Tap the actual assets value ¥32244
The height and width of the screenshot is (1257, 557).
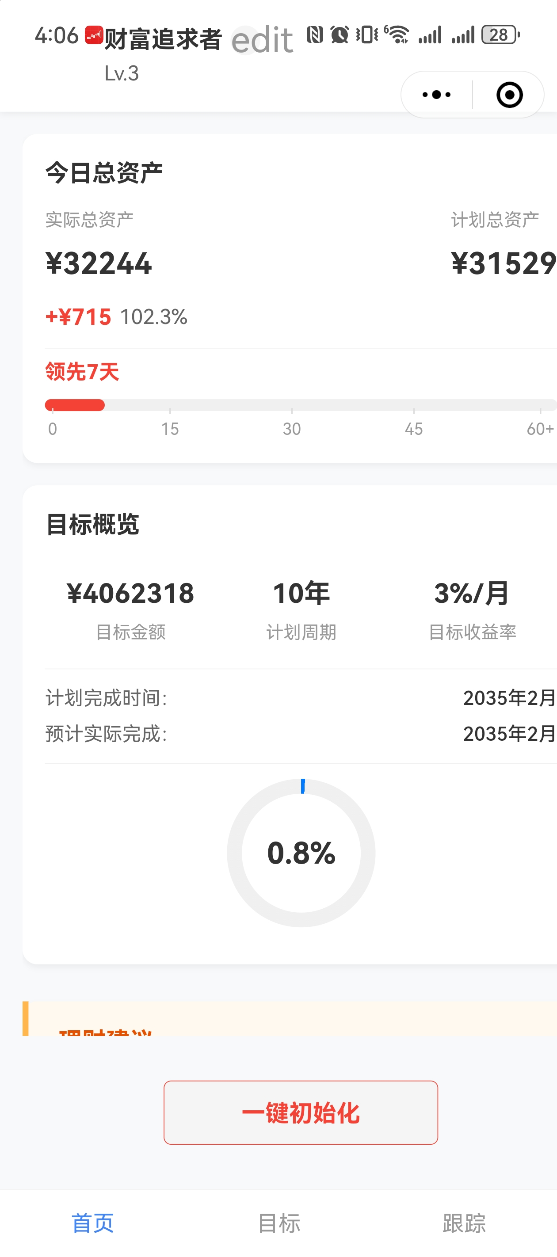click(x=99, y=263)
